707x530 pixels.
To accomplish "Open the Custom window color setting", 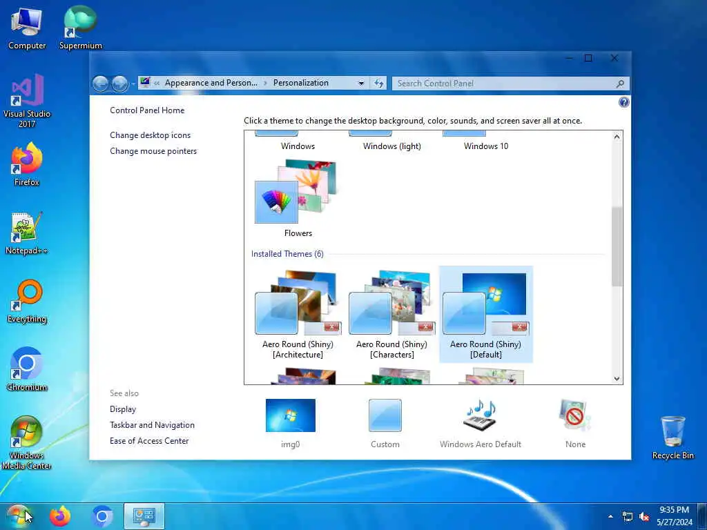I will 385,424.
